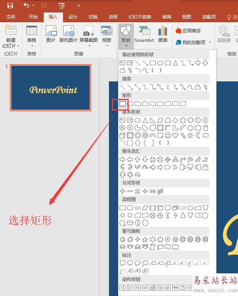238x296 pixels.
Task: Open the 视图 tab
Action: point(186,17)
